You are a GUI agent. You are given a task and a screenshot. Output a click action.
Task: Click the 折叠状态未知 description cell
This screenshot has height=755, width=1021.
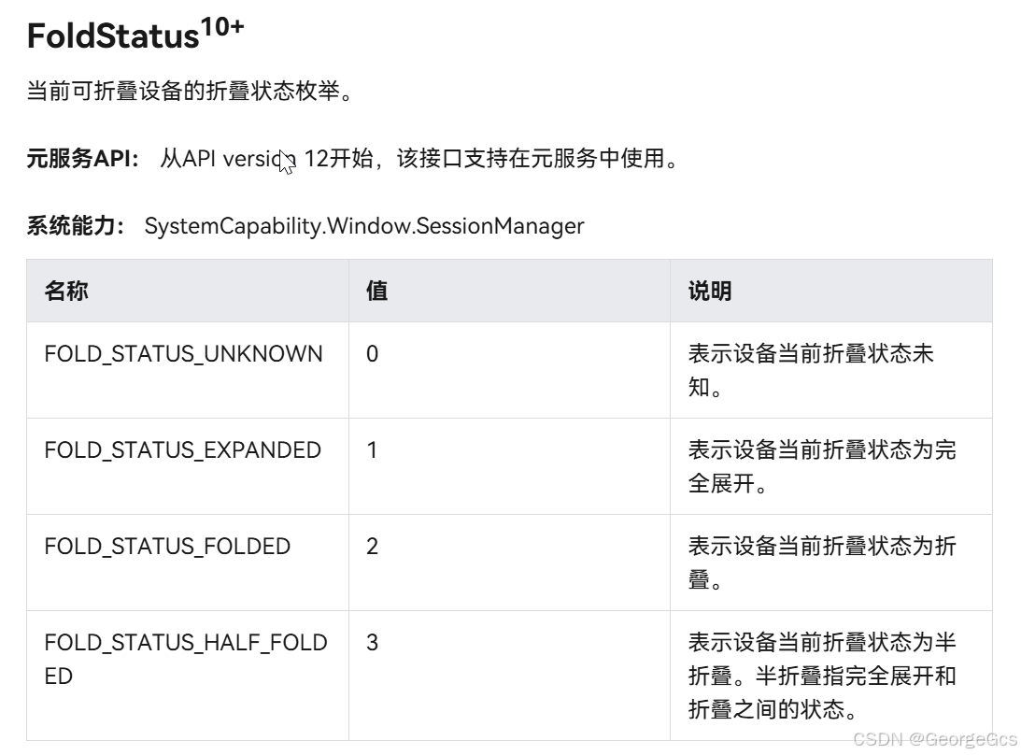pos(811,370)
